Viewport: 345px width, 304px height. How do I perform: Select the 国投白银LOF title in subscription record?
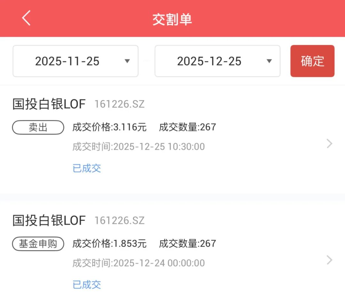click(49, 221)
